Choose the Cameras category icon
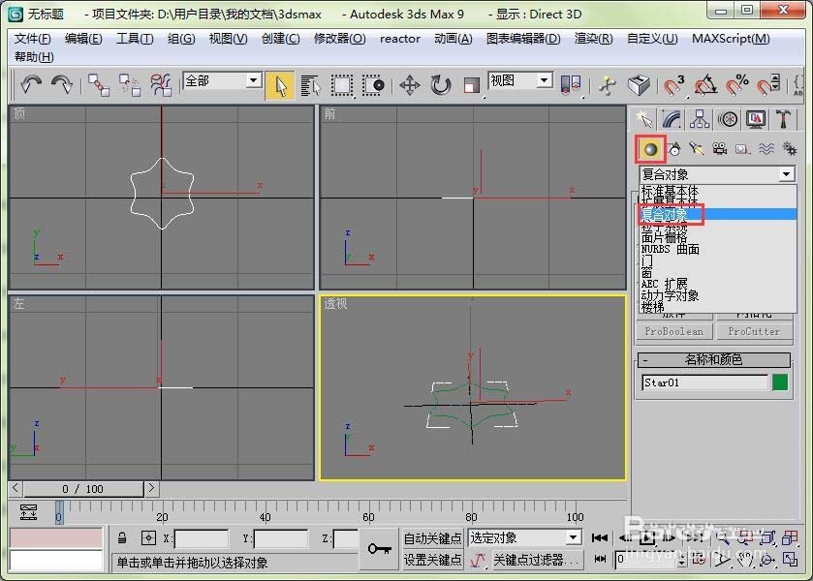 click(x=720, y=150)
